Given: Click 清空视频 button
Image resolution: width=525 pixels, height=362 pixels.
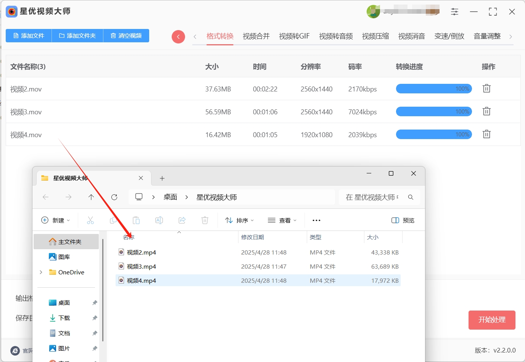Looking at the screenshot, I should pyautogui.click(x=126, y=35).
